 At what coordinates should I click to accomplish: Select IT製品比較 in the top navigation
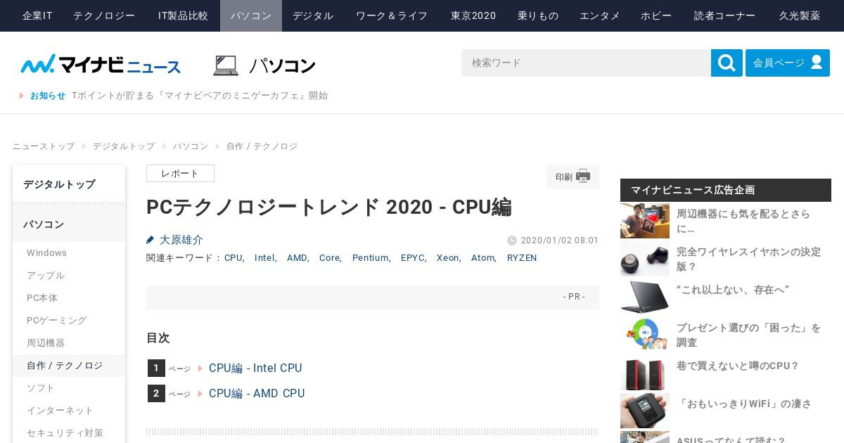click(183, 15)
